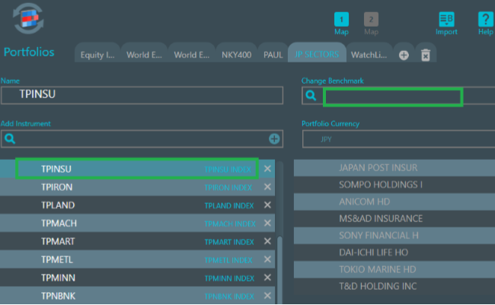
Task: Select SOMPO HOLDINGS I constituent
Action: point(394,185)
